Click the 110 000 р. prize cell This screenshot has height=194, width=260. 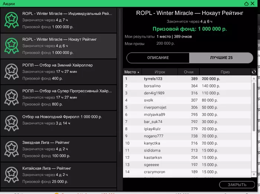tap(211, 93)
